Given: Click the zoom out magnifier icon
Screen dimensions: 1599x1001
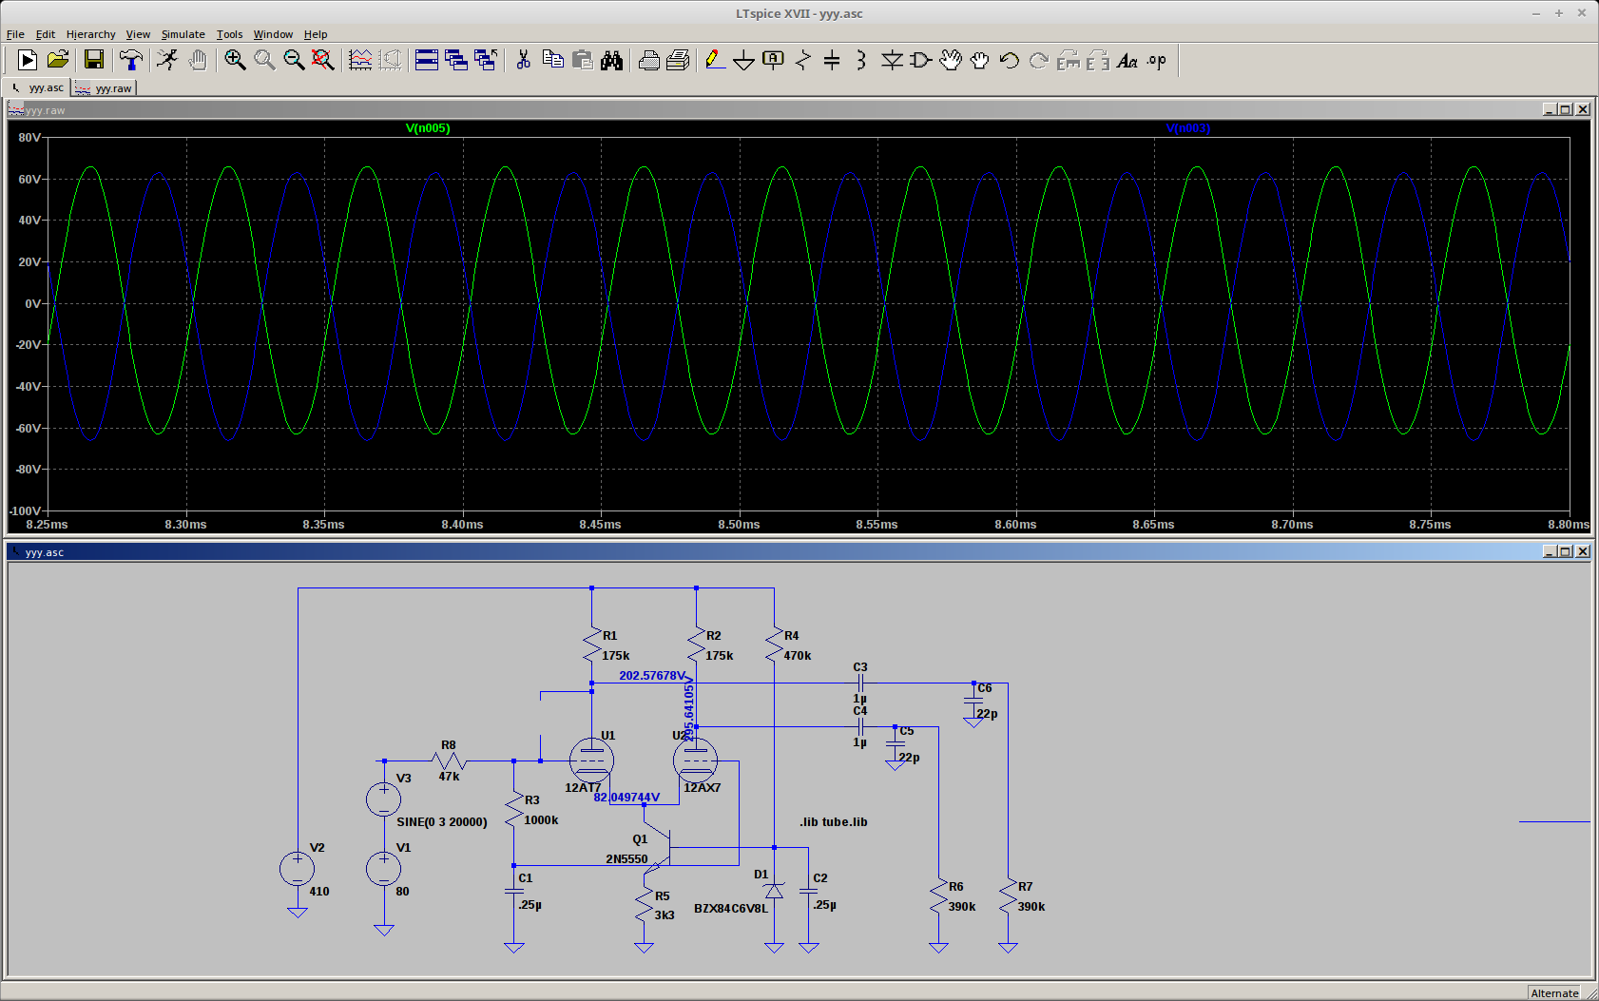Looking at the screenshot, I should [x=294, y=60].
